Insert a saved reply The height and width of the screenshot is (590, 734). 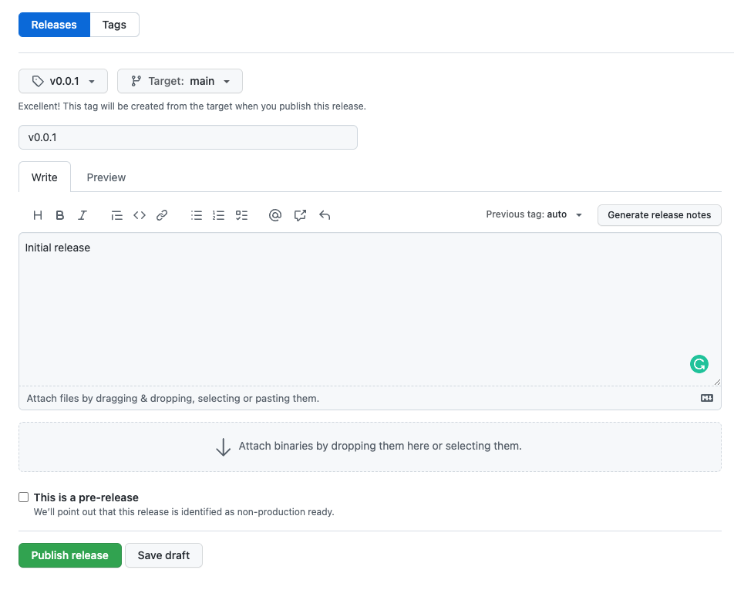[x=325, y=215]
